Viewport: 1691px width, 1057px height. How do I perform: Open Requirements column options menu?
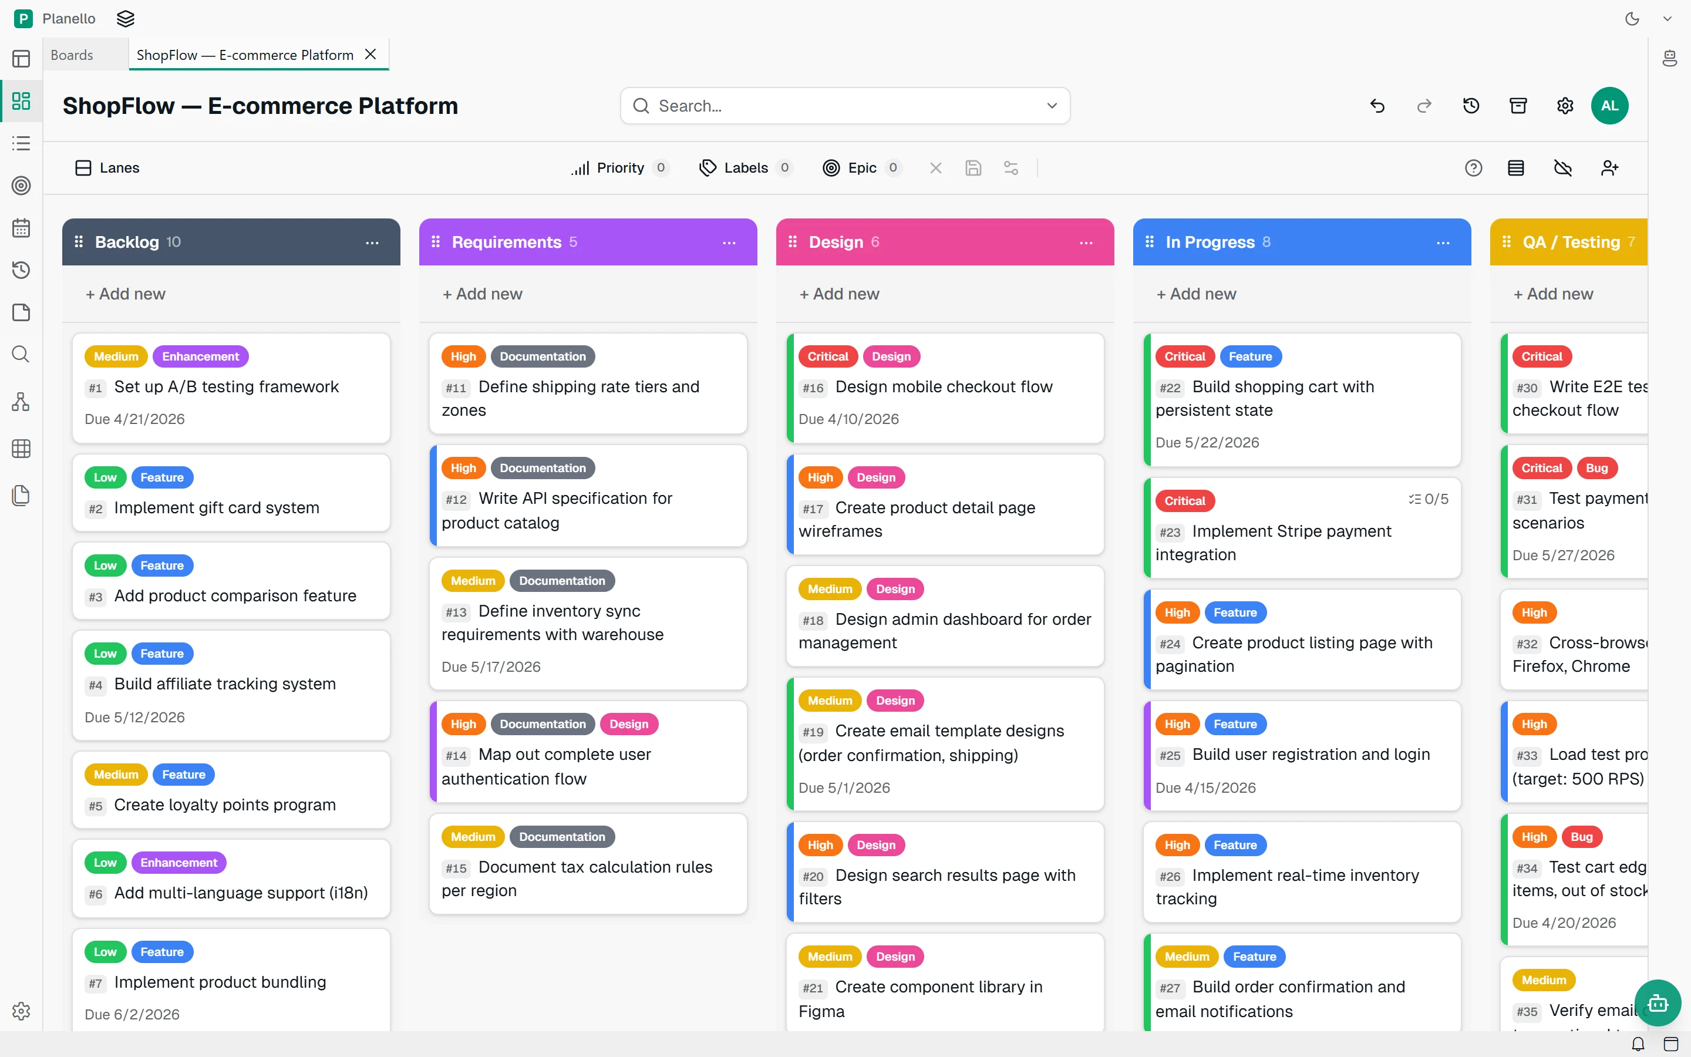(x=729, y=243)
